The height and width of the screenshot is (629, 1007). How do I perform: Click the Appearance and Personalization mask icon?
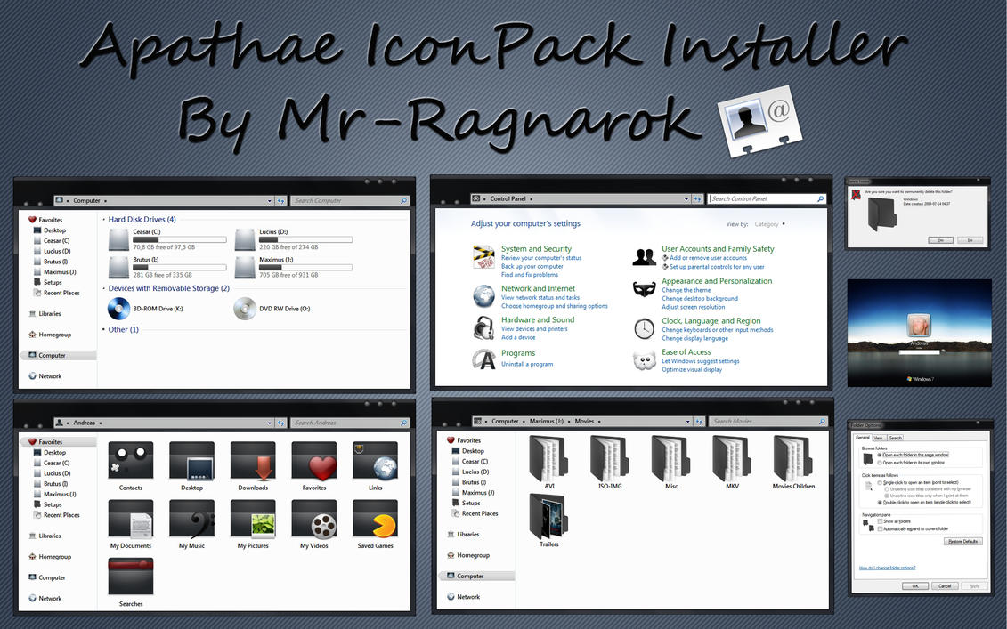coord(644,289)
